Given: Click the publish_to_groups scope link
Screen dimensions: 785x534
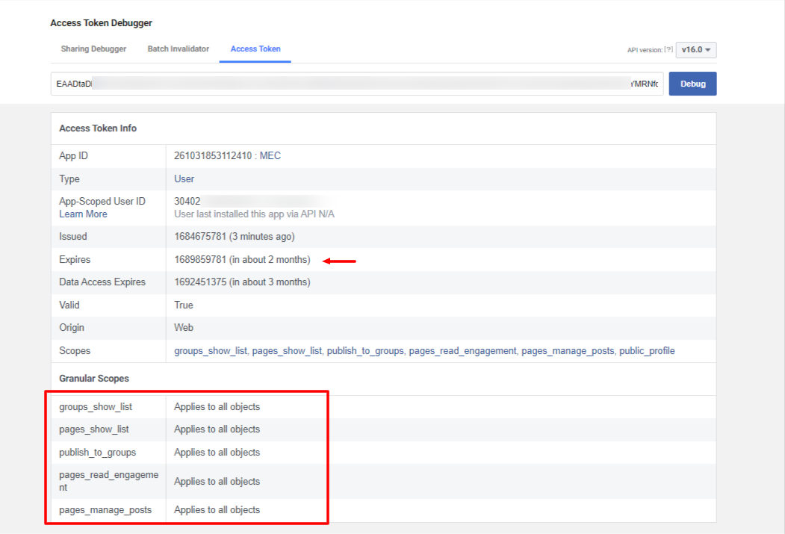Looking at the screenshot, I should [x=365, y=351].
